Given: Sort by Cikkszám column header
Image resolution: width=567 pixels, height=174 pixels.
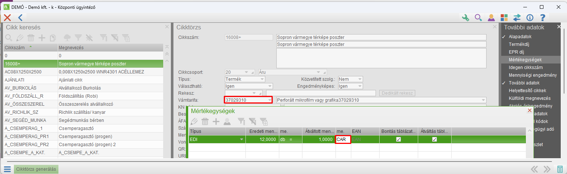Looking at the screenshot, I should 30,48.
